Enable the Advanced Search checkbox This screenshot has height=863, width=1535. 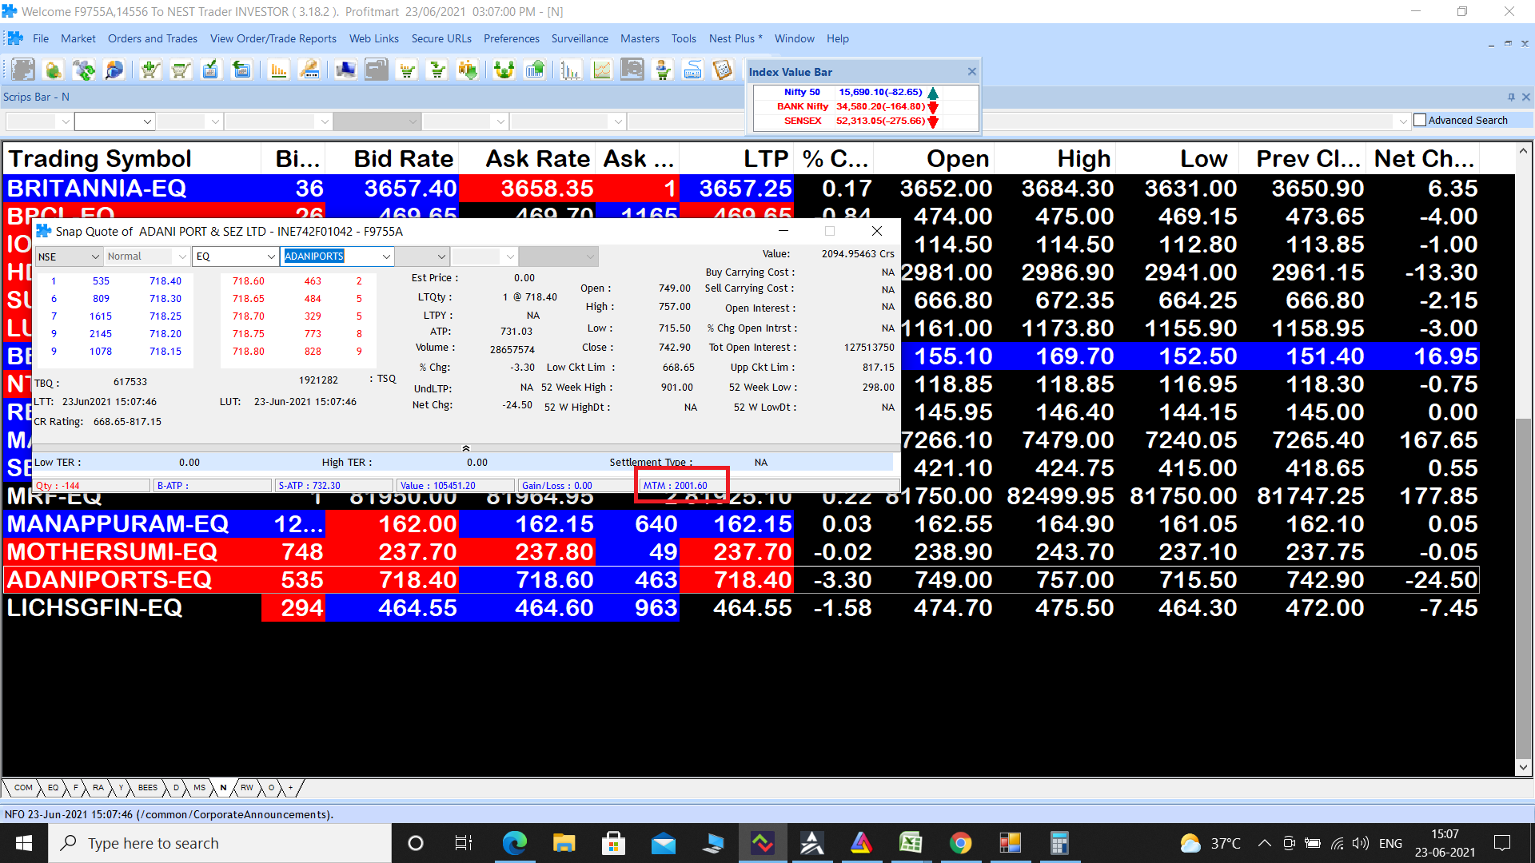tap(1420, 120)
